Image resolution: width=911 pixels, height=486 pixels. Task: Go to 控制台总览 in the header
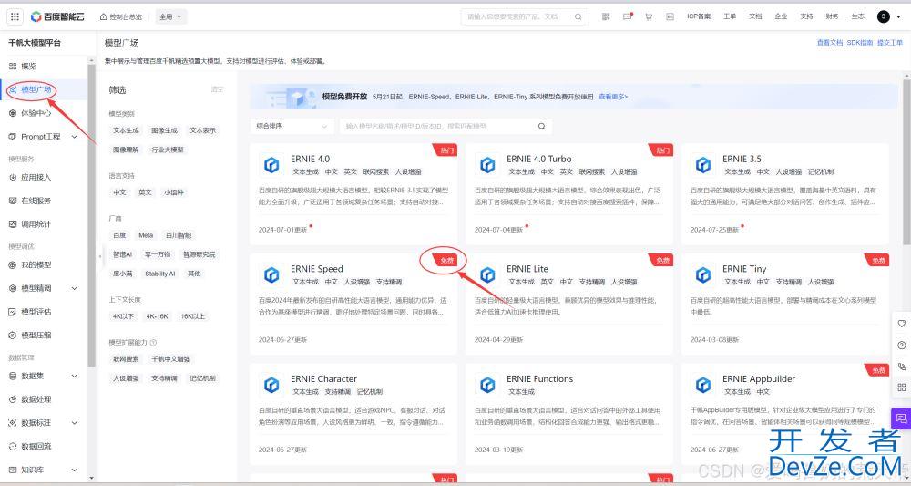[121, 16]
